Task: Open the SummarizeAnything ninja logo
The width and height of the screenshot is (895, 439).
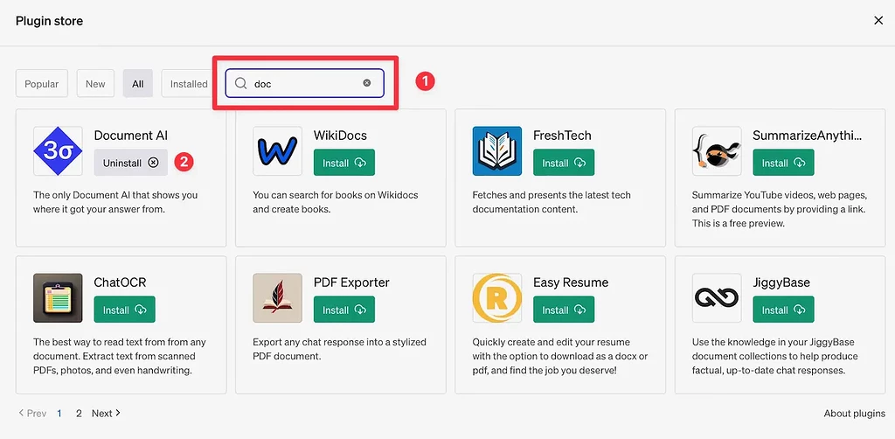Action: point(717,150)
